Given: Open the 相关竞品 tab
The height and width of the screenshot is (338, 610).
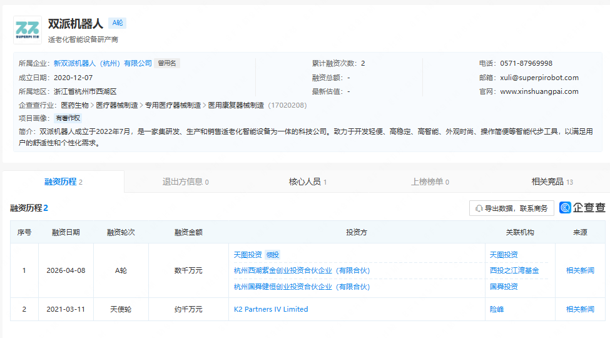Looking at the screenshot, I should (x=552, y=182).
